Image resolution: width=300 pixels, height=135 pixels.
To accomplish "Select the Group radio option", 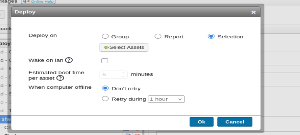I will (x=105, y=36).
